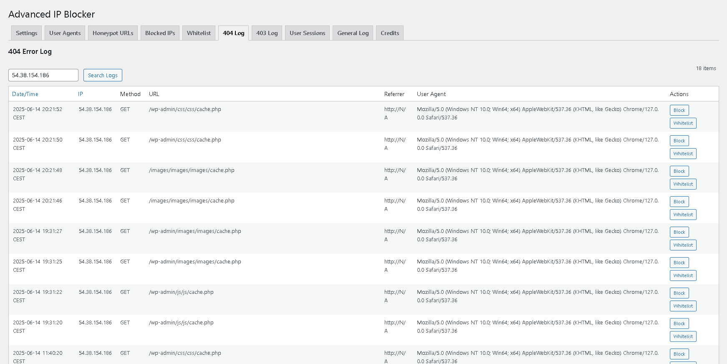Open the Whitelist tab
The height and width of the screenshot is (364, 727).
[x=199, y=33]
